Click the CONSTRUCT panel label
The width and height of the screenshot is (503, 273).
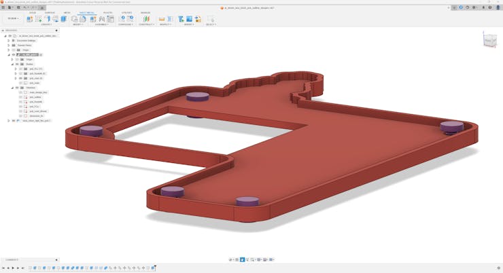coord(146,24)
